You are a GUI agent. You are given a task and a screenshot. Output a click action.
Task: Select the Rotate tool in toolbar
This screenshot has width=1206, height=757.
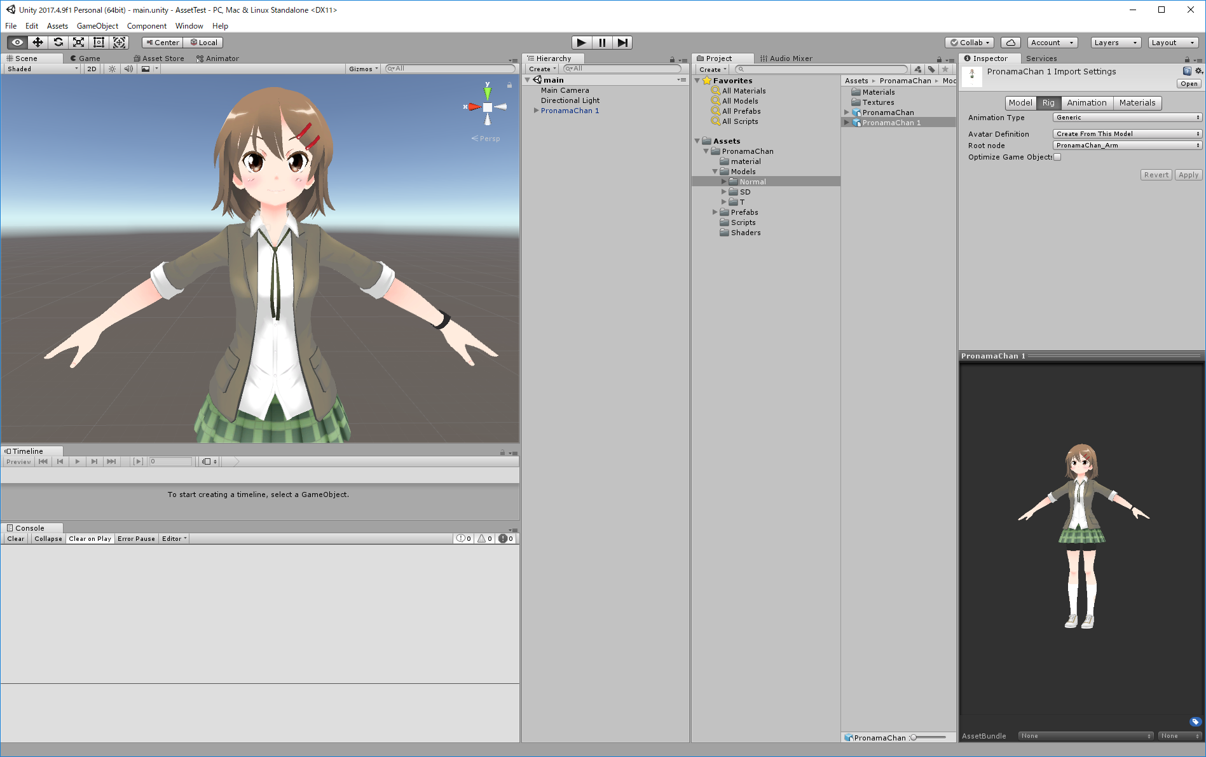[x=58, y=43]
